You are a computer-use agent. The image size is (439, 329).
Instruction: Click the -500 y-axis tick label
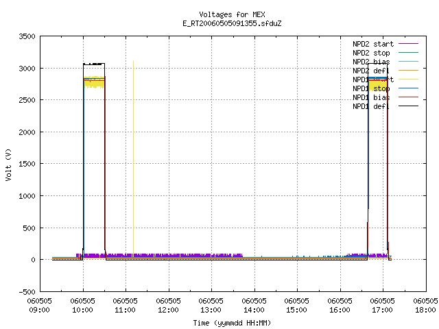pyautogui.click(x=27, y=292)
